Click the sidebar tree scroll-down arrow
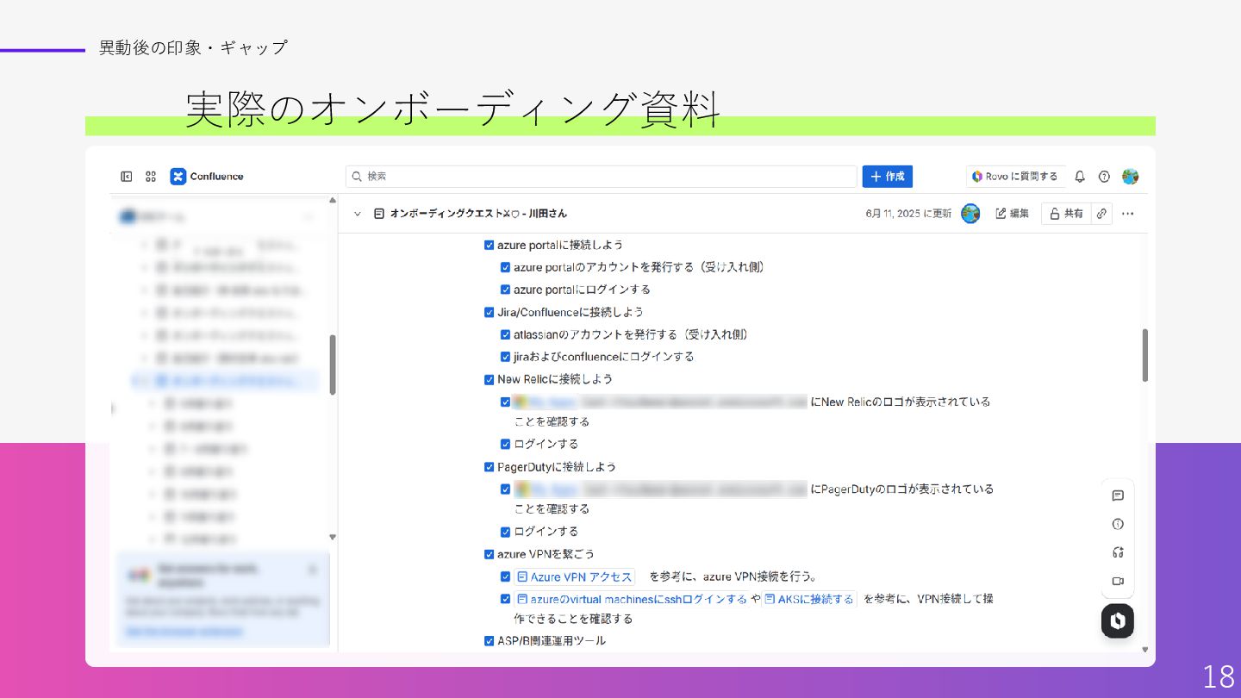 coord(333,537)
